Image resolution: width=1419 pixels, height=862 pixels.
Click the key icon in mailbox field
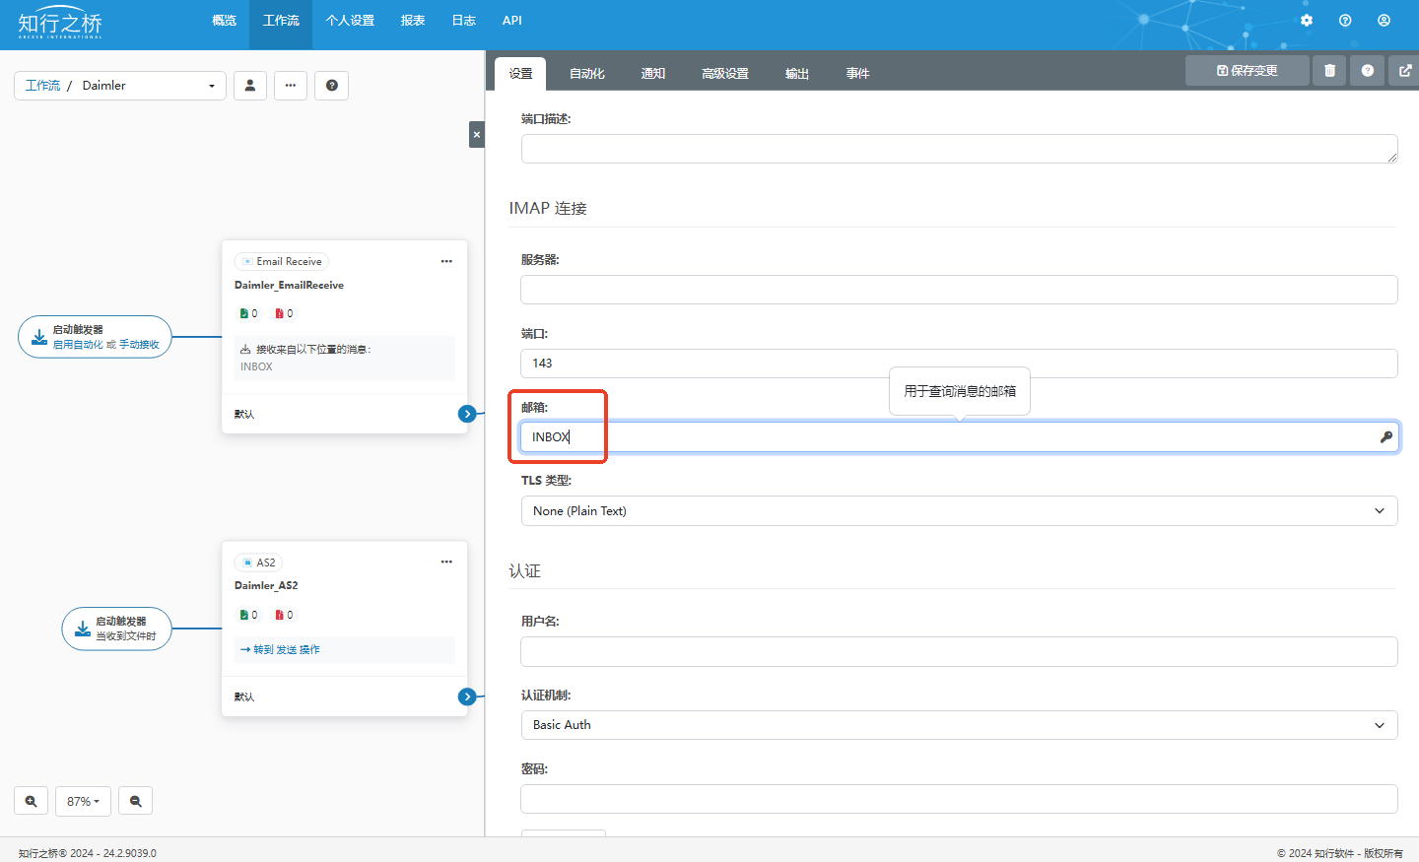point(1385,437)
